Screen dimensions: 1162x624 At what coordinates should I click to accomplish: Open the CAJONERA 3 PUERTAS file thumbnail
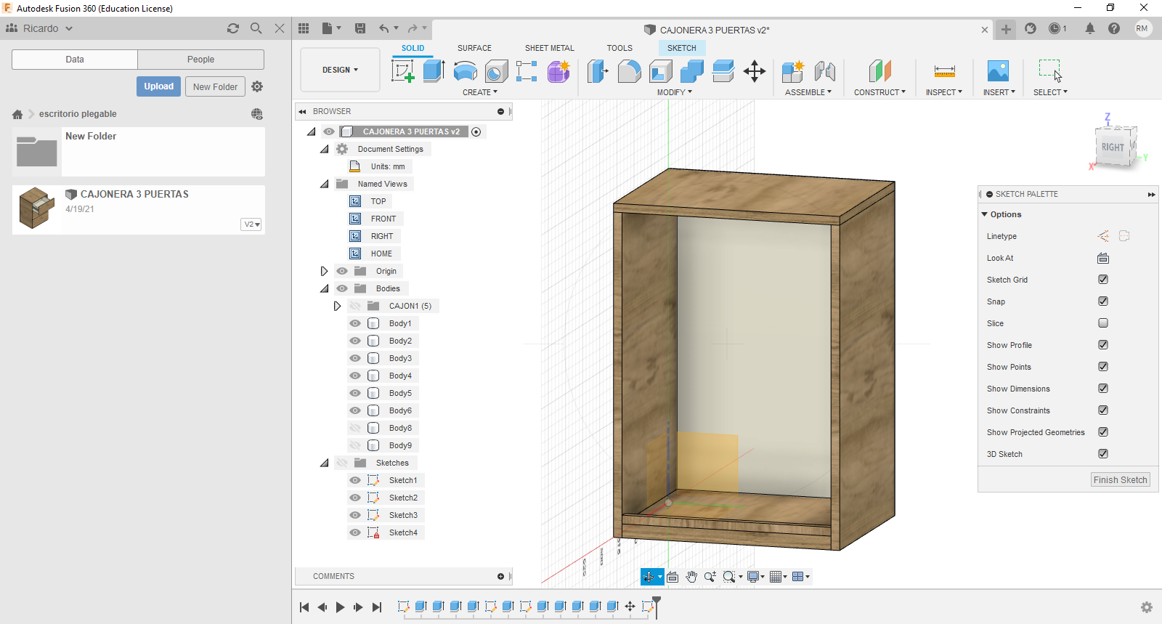coord(37,208)
